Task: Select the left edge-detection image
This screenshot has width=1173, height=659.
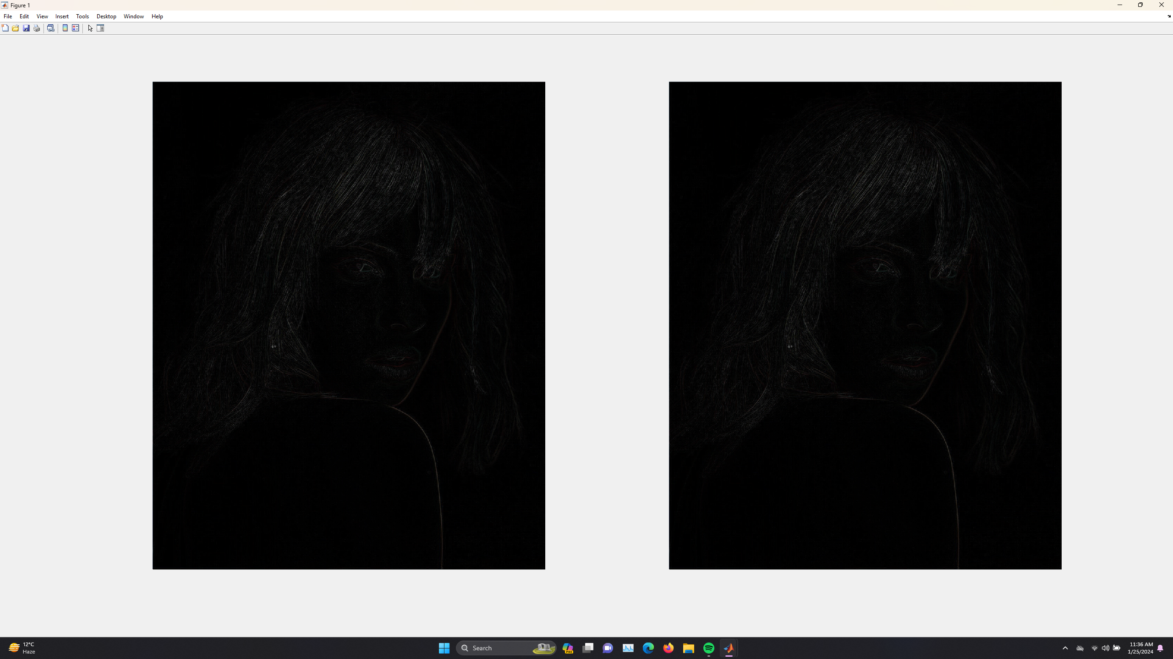Action: [348, 325]
